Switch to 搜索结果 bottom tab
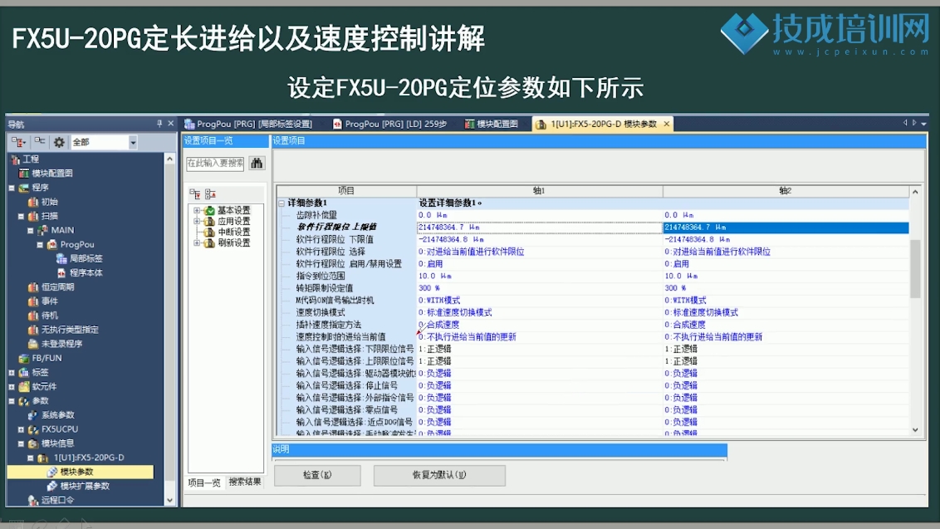 (x=245, y=482)
